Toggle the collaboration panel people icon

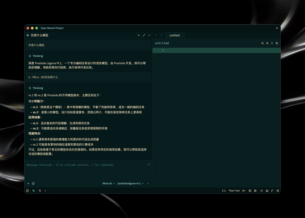pos(267,191)
